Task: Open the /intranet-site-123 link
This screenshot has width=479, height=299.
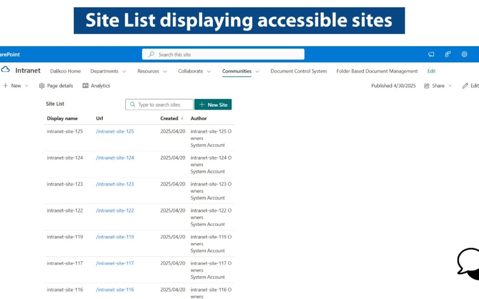Action: click(x=115, y=184)
